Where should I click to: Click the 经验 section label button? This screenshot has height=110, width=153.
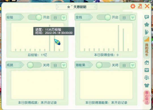[x=15, y=17]
